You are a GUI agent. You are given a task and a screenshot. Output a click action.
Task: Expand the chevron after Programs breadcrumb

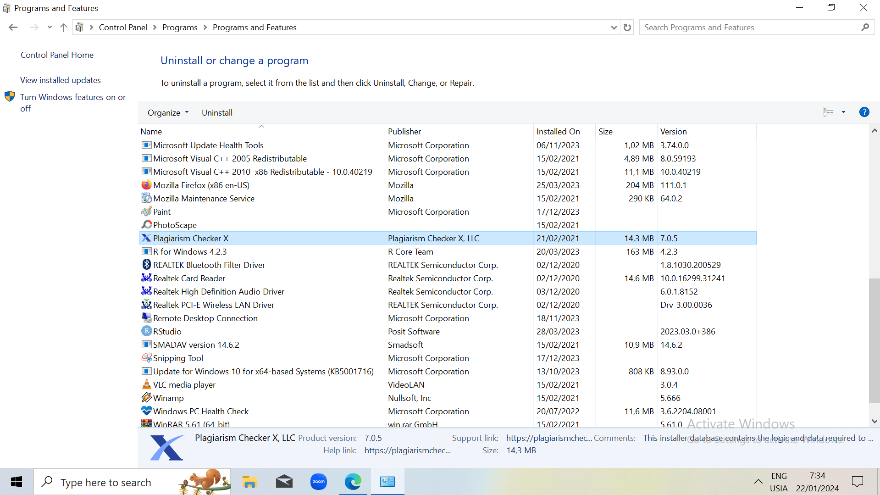click(205, 28)
